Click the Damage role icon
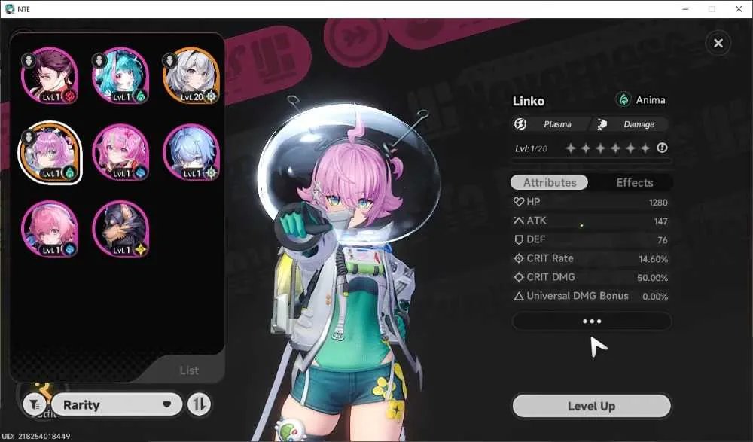The image size is (753, 442). click(602, 124)
